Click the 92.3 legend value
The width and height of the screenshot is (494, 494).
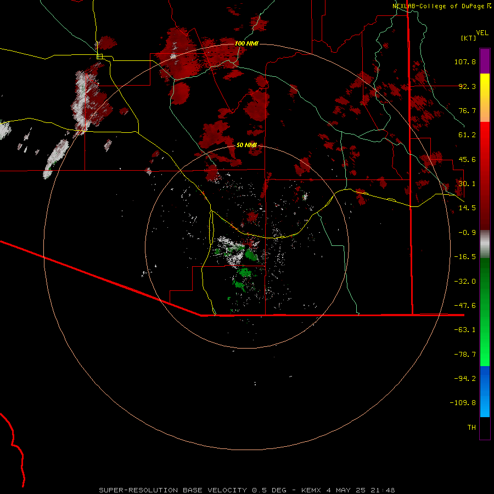pos(467,86)
